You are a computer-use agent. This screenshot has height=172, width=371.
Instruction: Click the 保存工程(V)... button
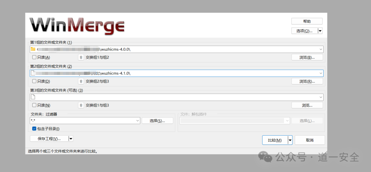pyautogui.click(x=49, y=139)
